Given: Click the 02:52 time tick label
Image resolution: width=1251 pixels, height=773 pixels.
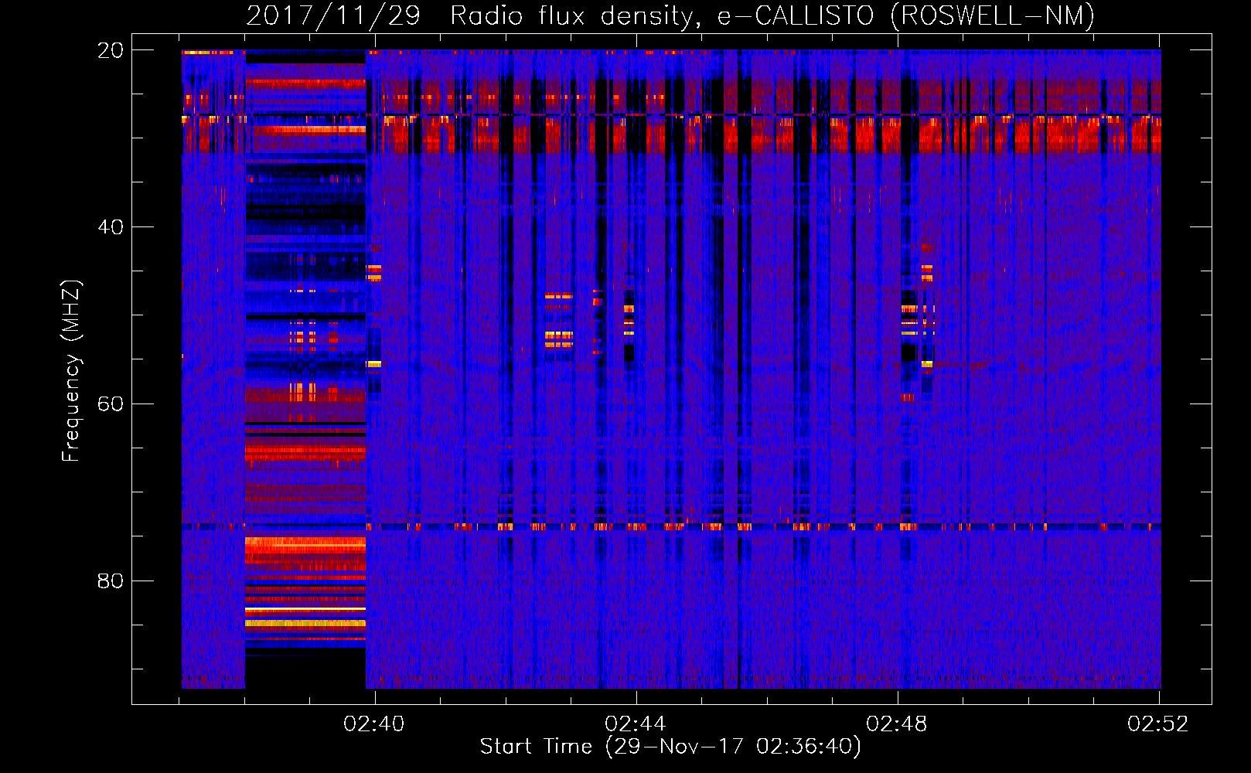Looking at the screenshot, I should pyautogui.click(x=1158, y=724).
